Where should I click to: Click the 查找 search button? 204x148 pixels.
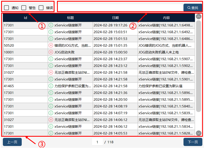click(x=193, y=8)
